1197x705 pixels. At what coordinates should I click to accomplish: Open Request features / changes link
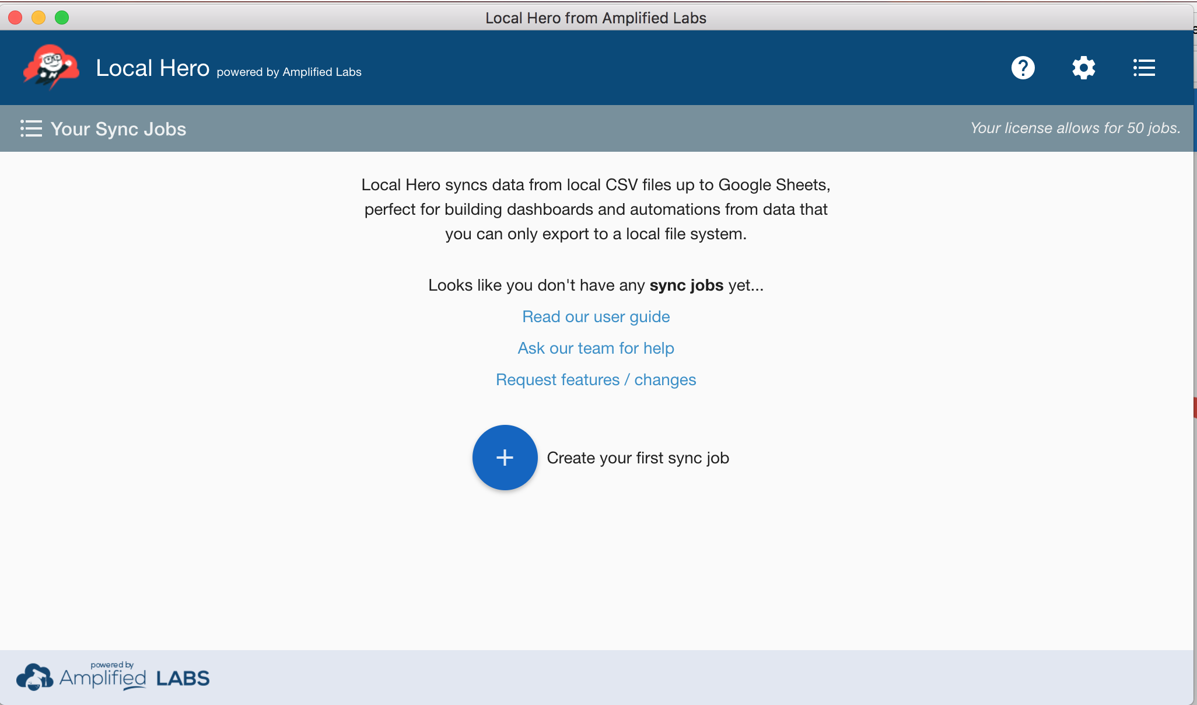[x=596, y=380]
